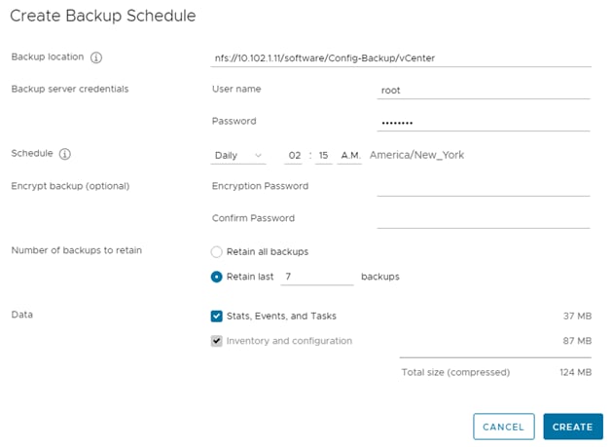
Task: Click the Confirm Password field
Action: pyautogui.click(x=484, y=219)
